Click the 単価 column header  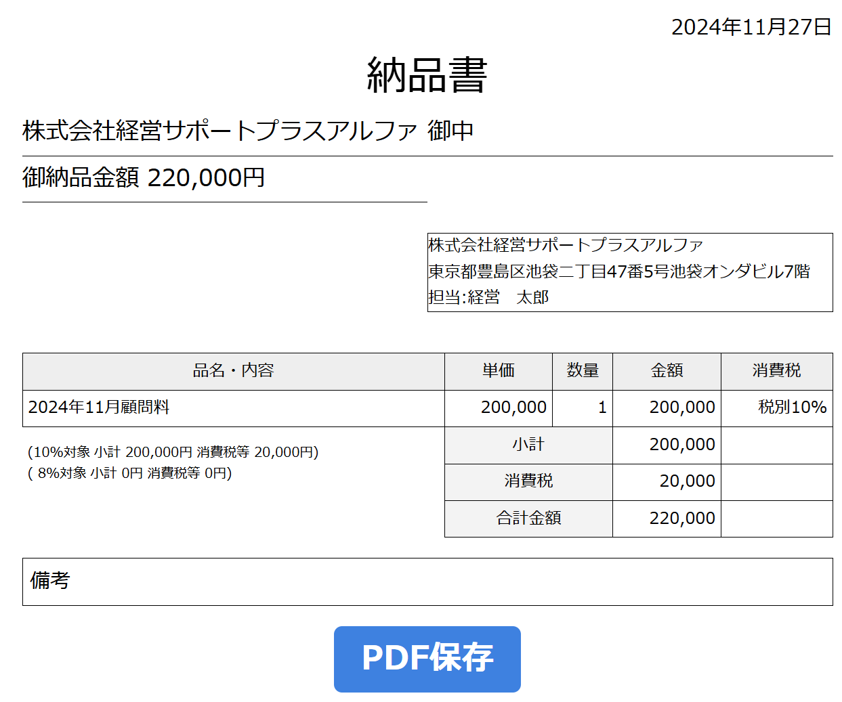[x=499, y=371]
